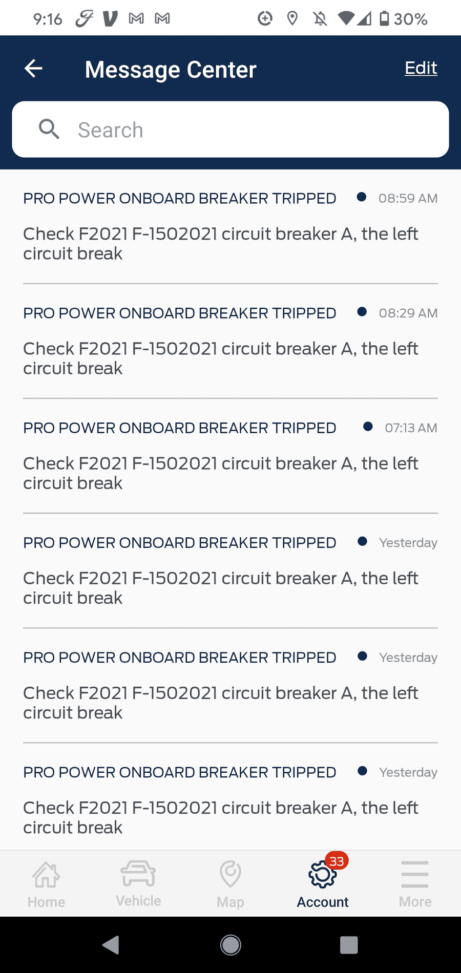Open the Map tab pin icon

tap(230, 874)
